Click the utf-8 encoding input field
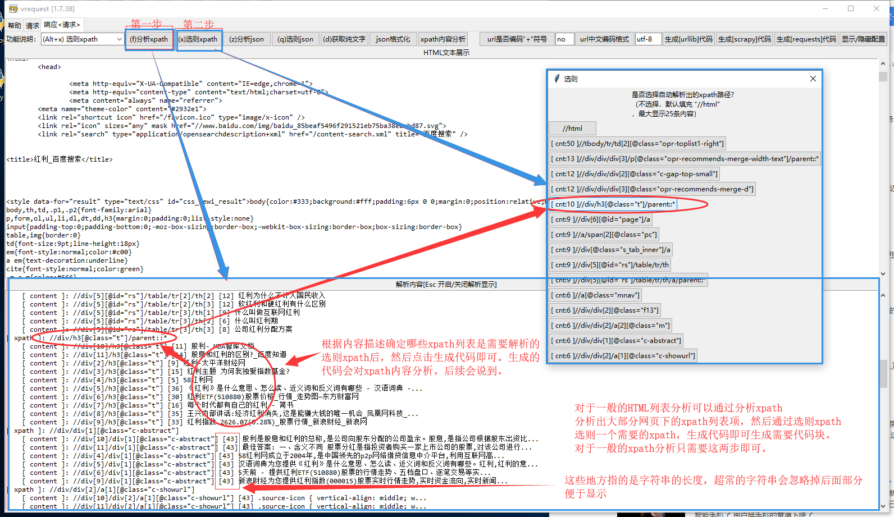This screenshot has height=517, width=894. (648, 39)
